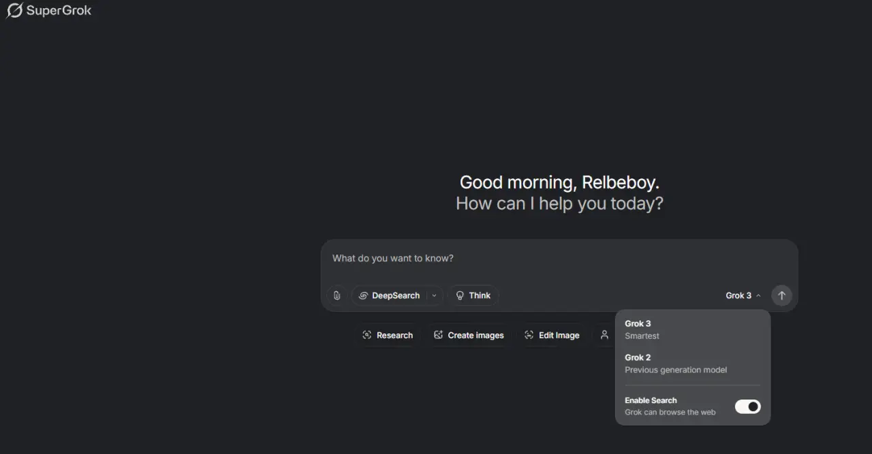Select the Research suggestion chip
Viewport: 872px width, 454px height.
[388, 335]
